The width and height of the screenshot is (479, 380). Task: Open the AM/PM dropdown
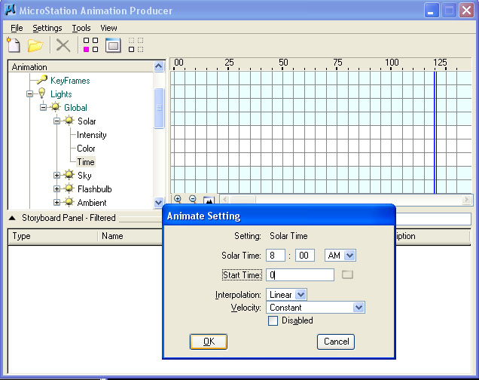click(x=349, y=256)
